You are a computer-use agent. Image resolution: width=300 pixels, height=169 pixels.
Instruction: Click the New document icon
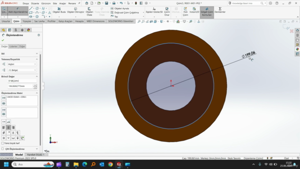[x=92, y=3]
